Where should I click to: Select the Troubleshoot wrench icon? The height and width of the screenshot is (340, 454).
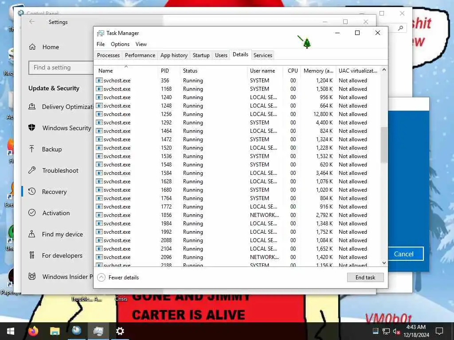(32, 170)
